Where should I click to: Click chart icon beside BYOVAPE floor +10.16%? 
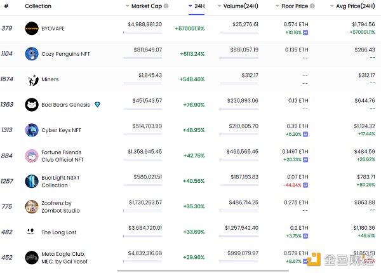click(x=305, y=32)
